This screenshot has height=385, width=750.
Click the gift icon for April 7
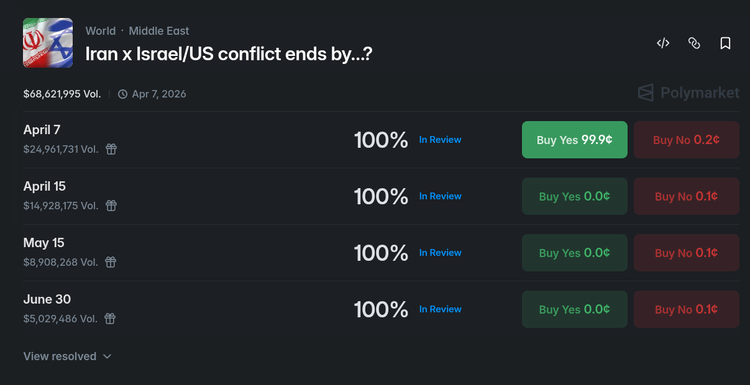pyautogui.click(x=111, y=149)
